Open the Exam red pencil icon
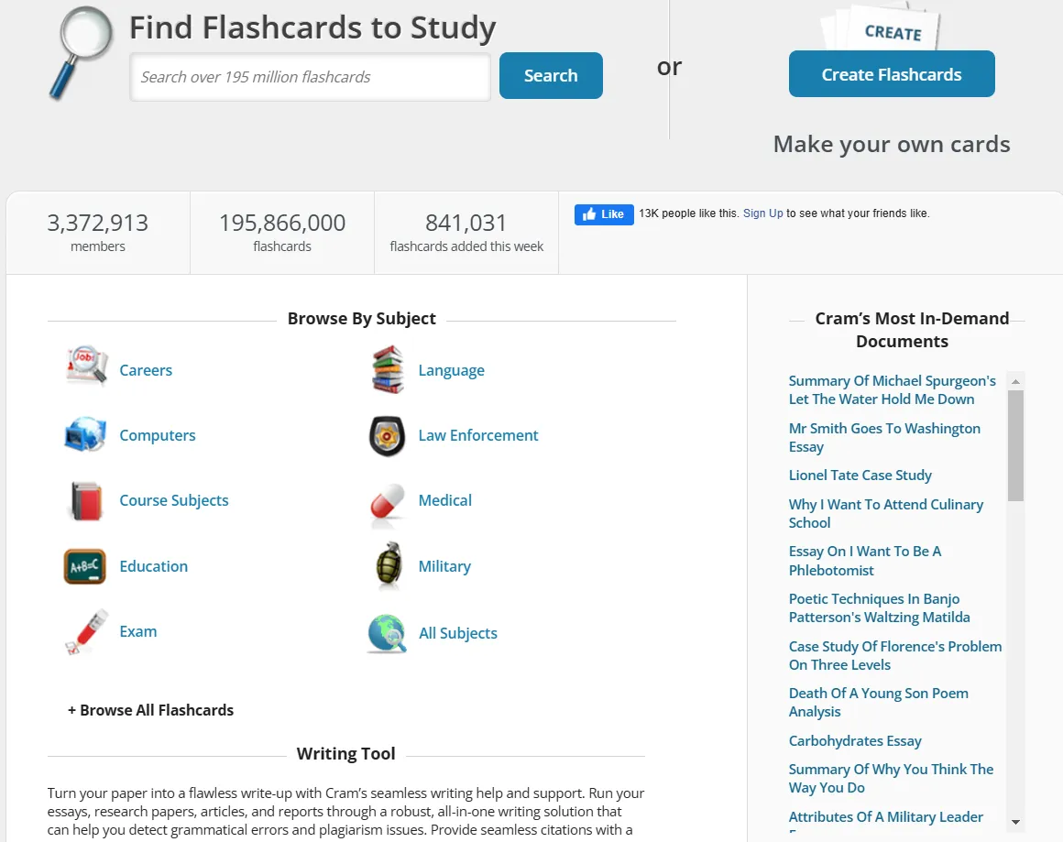Viewport: 1063px width, 842px height. click(x=86, y=632)
